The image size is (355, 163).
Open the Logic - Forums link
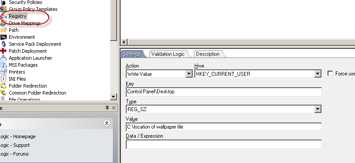pyautogui.click(x=14, y=154)
